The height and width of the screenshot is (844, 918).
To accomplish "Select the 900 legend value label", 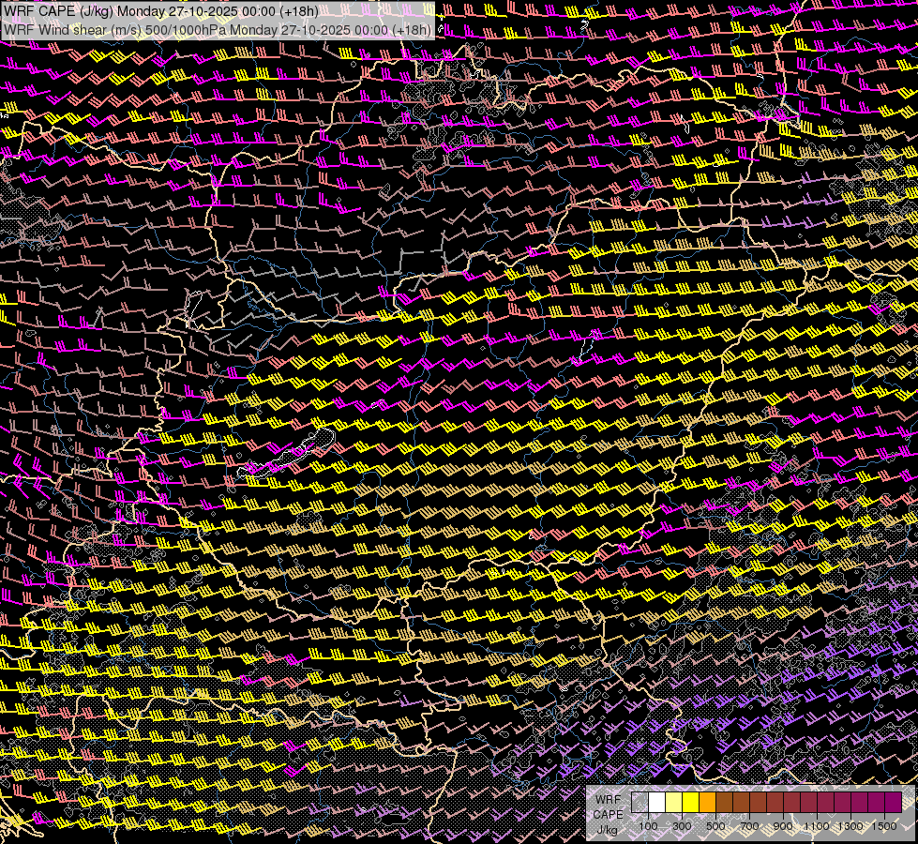I will coord(784,826).
